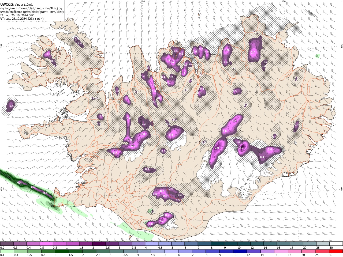
Task: Click the '0.2' label starting the snow legend
Action: coord(2,248)
